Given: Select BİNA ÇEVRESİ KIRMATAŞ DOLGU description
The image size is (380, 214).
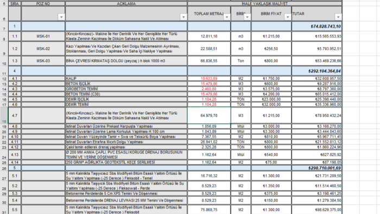Looking at the screenshot, I should (x=126, y=61).
